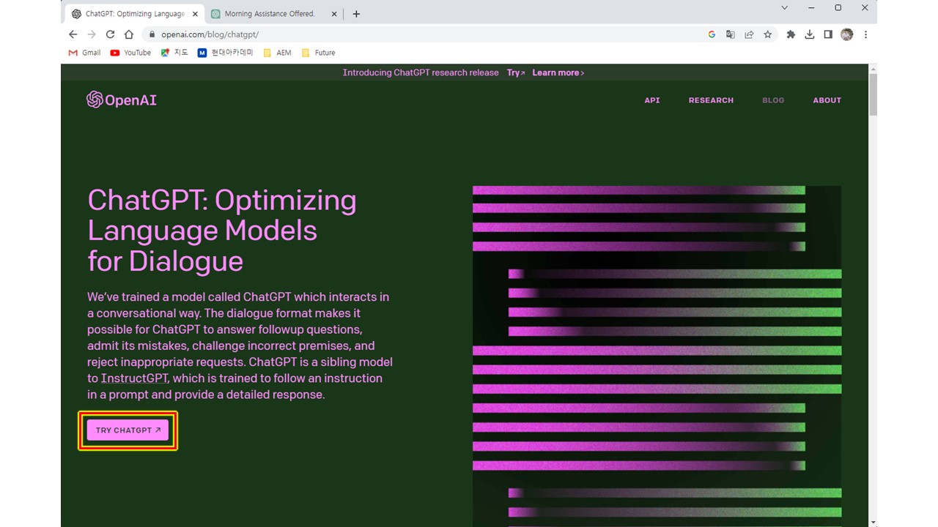
Task: Translate this page using the translate icon
Action: point(730,34)
